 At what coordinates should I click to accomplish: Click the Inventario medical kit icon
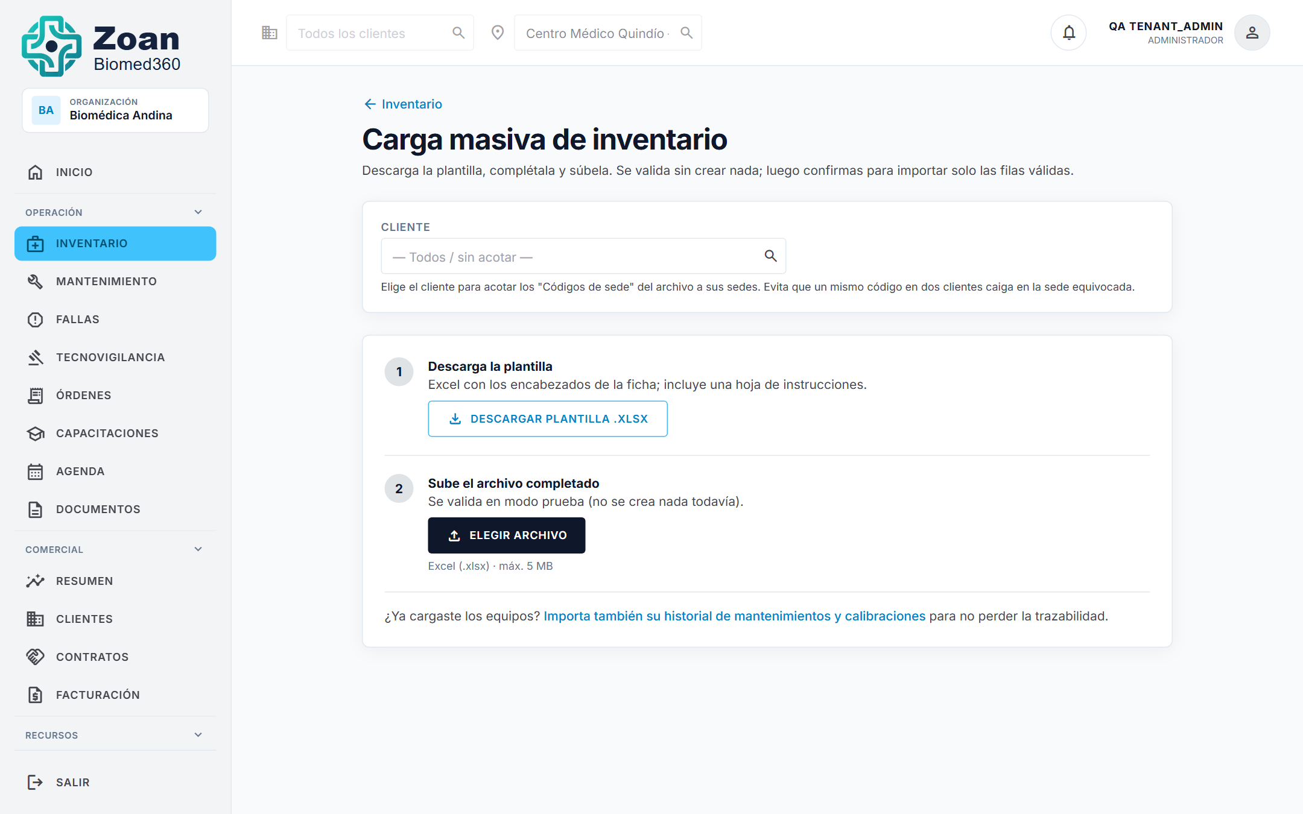coord(36,244)
